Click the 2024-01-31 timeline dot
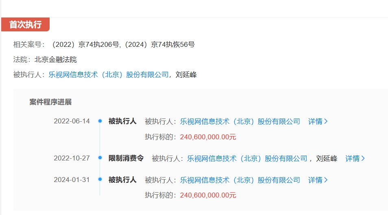 click(100, 179)
